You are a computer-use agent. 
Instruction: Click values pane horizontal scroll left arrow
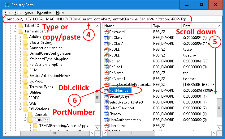click(105, 133)
